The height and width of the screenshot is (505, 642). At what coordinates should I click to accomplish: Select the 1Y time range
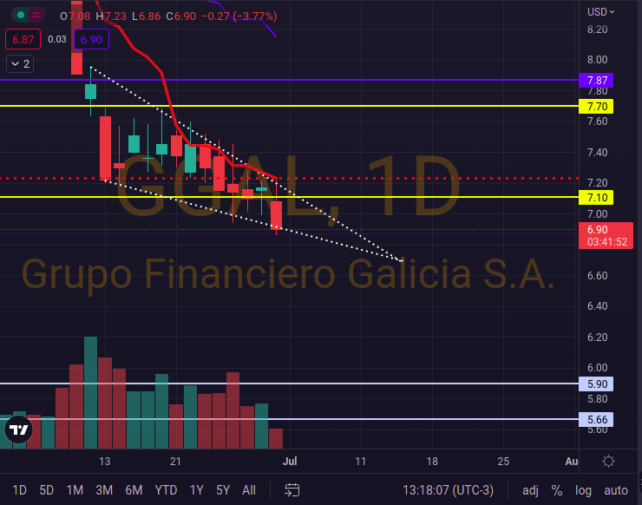(x=197, y=490)
